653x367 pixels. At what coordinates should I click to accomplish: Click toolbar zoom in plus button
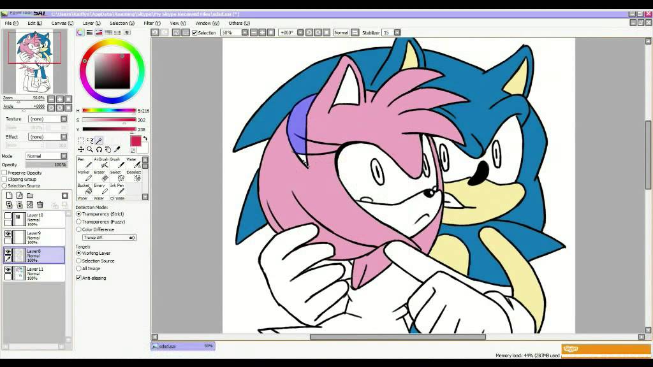[x=262, y=32]
